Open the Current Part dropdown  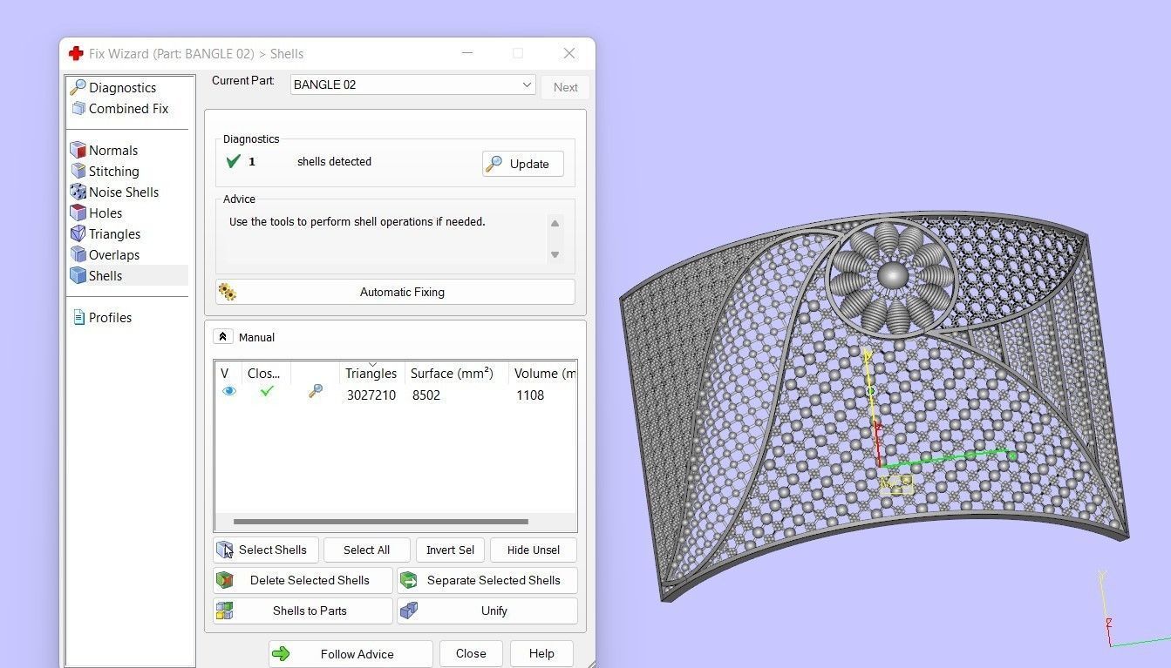[x=412, y=84]
